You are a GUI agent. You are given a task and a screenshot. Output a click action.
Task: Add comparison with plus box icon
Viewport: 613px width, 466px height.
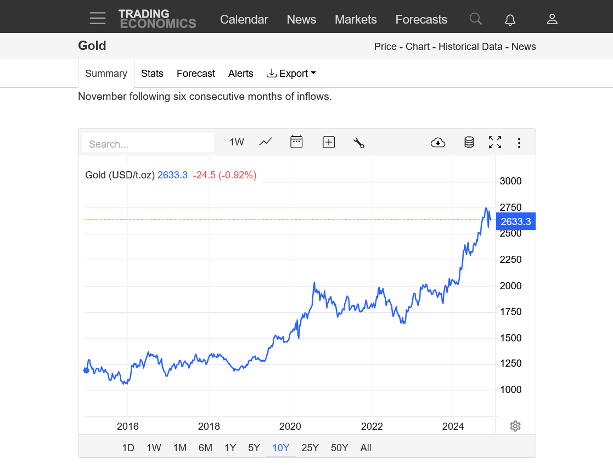pyautogui.click(x=328, y=143)
